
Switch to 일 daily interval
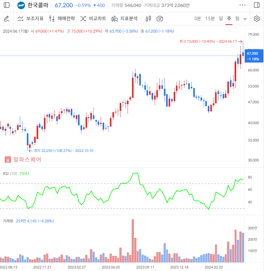pos(221,19)
